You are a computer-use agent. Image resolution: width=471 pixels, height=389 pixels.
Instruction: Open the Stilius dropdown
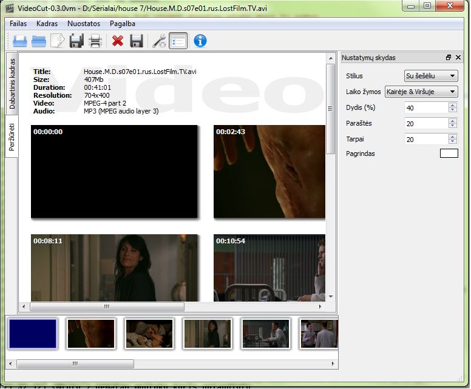coord(431,76)
